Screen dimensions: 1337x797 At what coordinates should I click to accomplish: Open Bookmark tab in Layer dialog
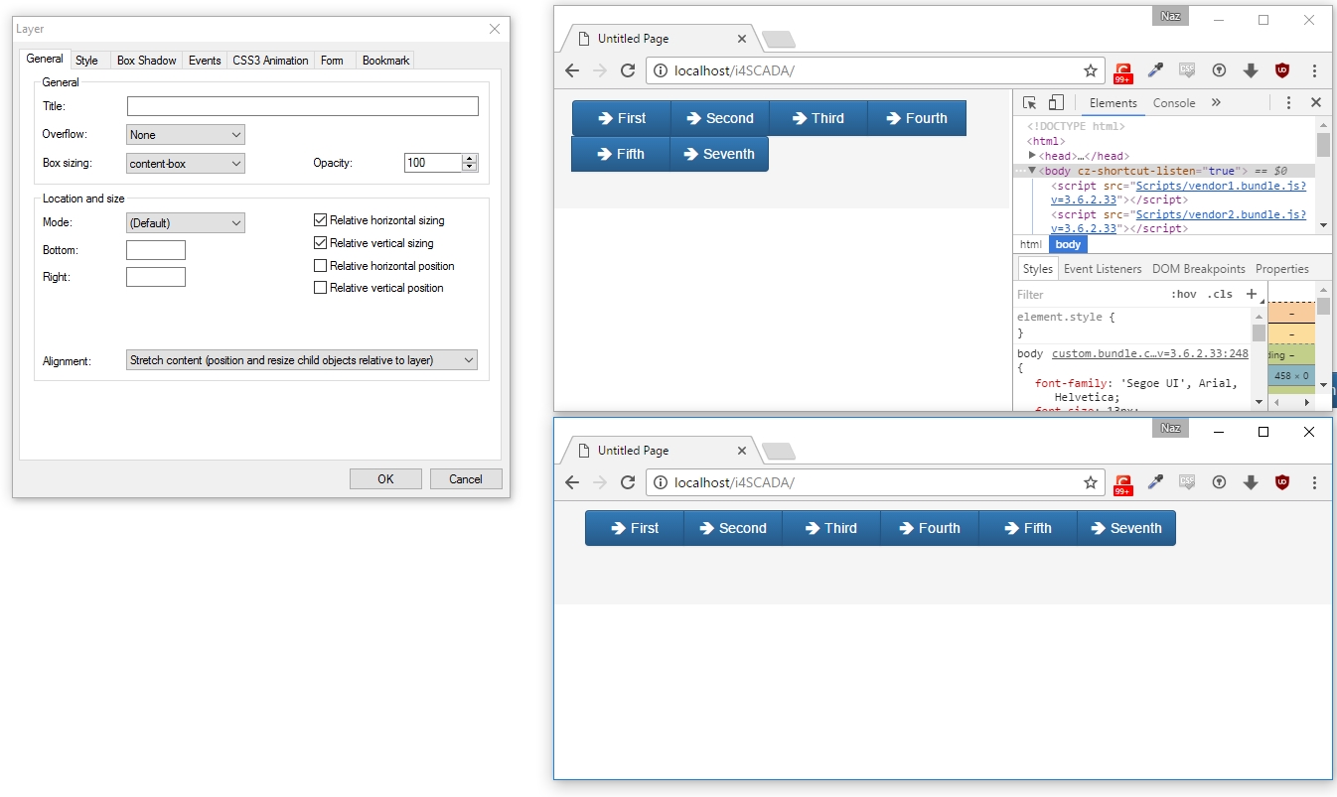pos(385,61)
